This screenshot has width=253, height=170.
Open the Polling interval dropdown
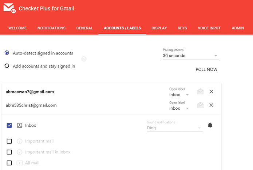click(191, 56)
